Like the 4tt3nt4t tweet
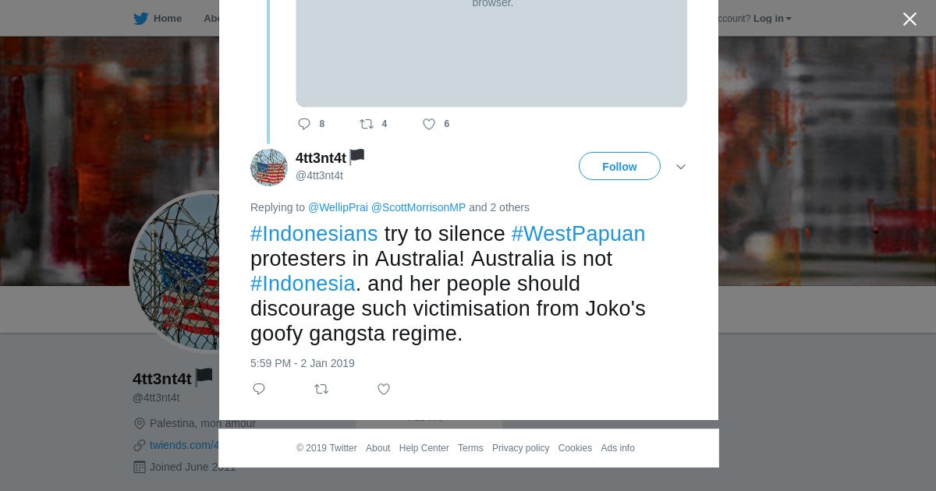Viewport: 936px width, 491px height. coord(384,389)
